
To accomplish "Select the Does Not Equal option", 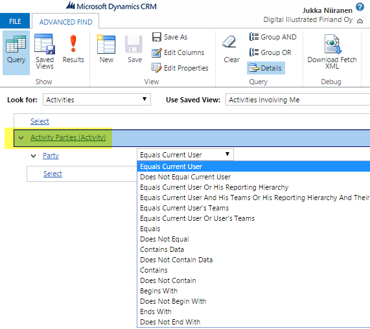I will click(x=253, y=239).
